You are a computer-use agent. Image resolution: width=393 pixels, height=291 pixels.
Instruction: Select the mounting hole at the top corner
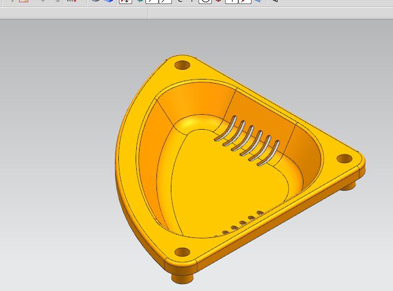click(x=182, y=65)
